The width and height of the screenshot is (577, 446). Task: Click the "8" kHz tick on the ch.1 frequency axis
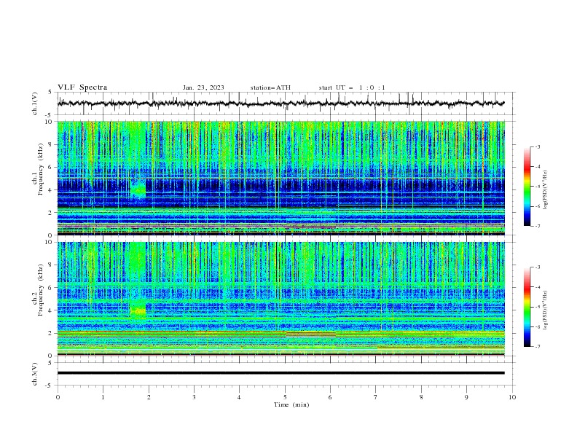52,144
